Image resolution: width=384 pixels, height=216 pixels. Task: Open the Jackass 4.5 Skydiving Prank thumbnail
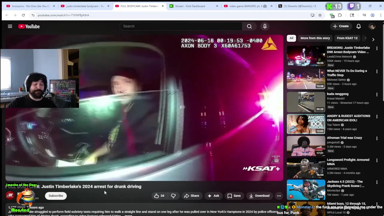(306, 190)
